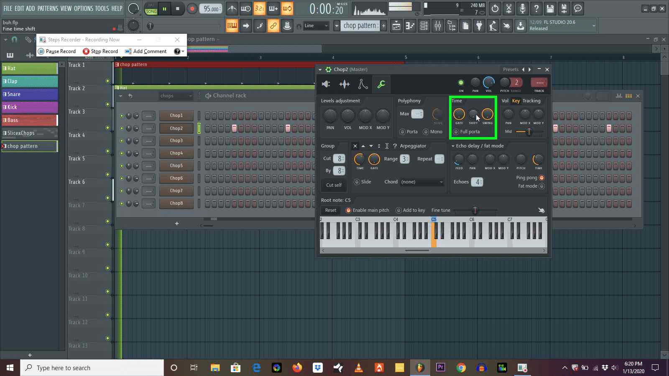This screenshot has height=376, width=669.
Task: Open the Browser view icon
Action: pos(452,26)
